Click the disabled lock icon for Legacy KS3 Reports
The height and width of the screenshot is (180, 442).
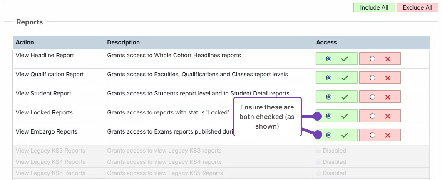point(319,151)
